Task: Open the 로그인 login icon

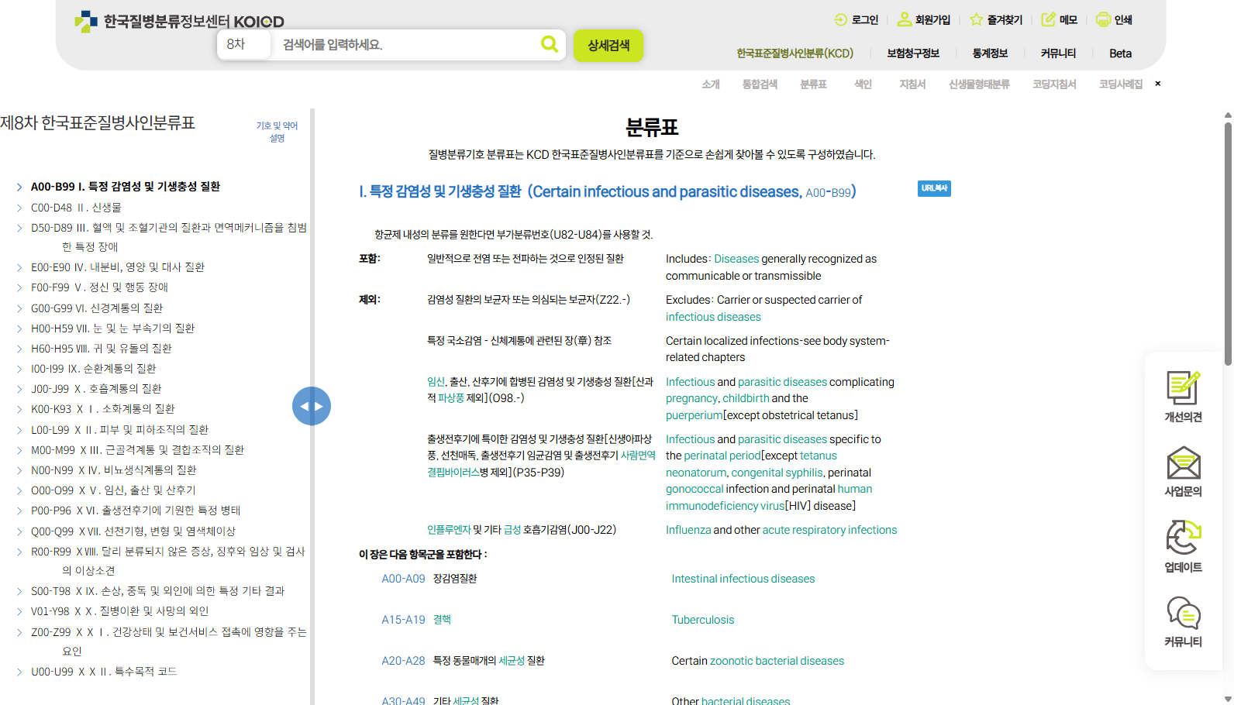Action: [x=841, y=19]
